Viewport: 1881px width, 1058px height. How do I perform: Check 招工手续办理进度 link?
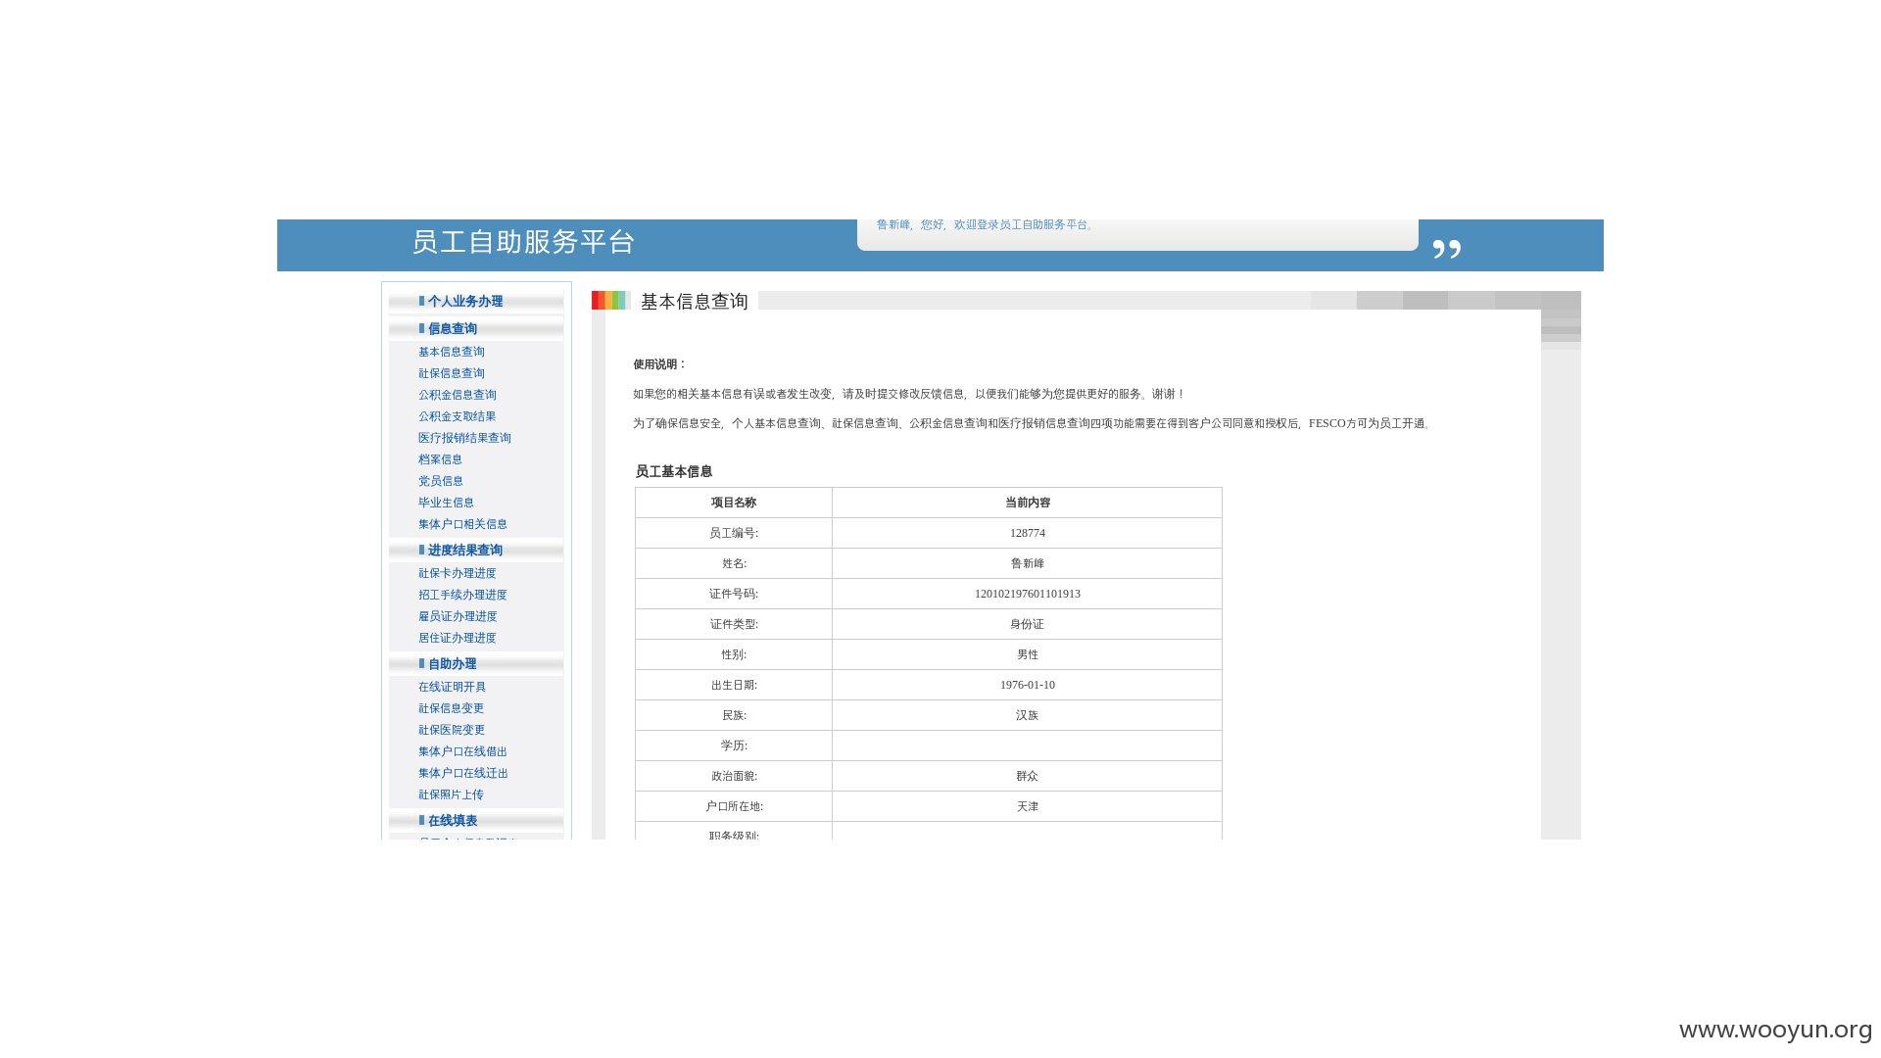(463, 595)
